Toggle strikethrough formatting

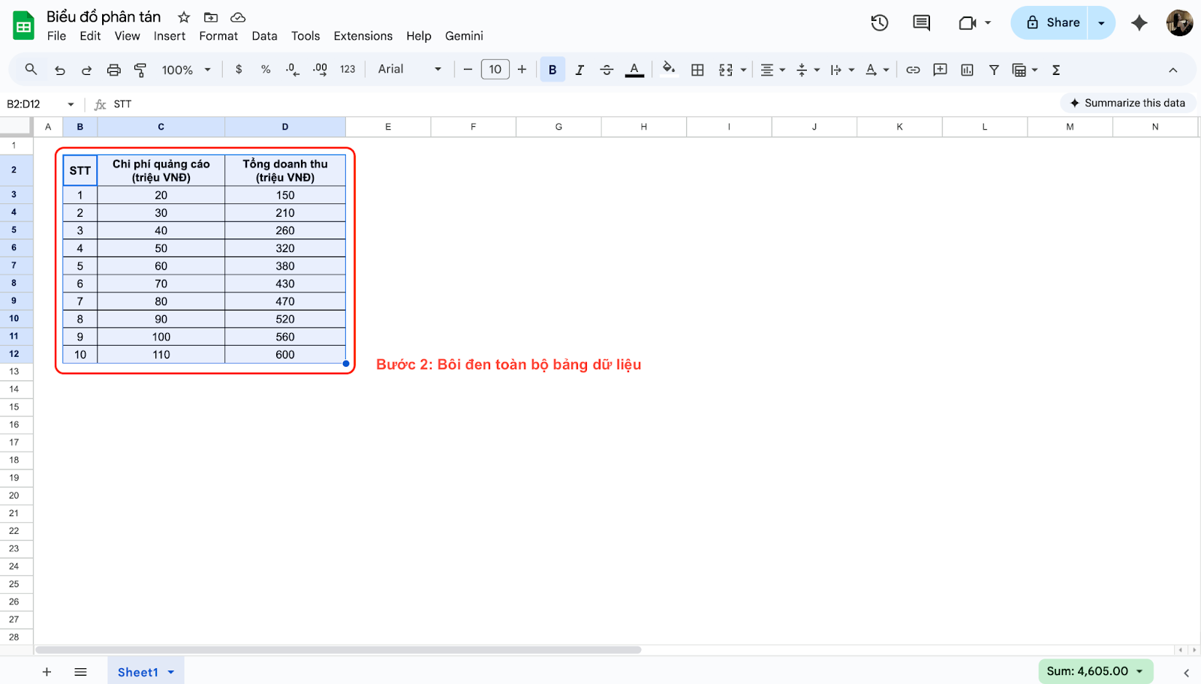coord(607,70)
